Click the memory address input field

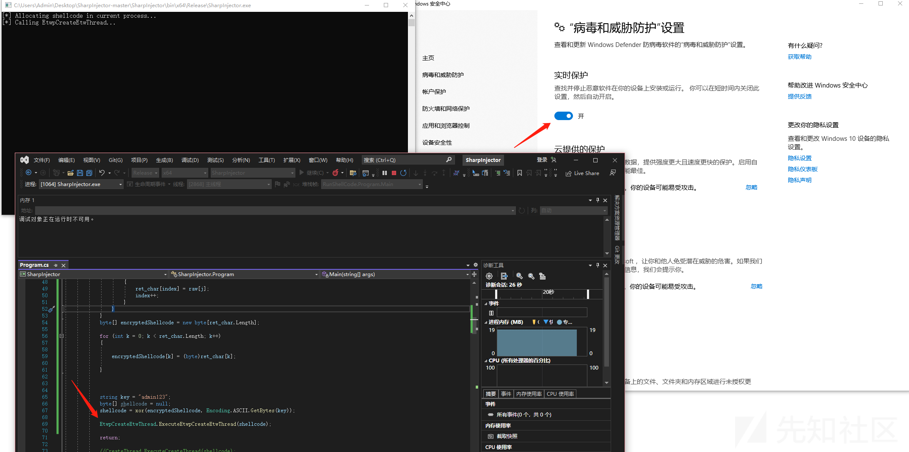point(275,211)
